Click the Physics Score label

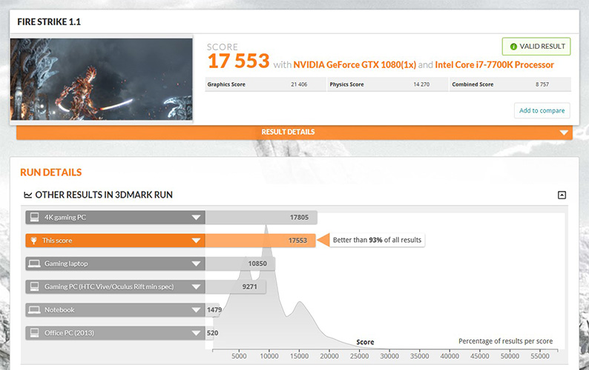coord(346,84)
